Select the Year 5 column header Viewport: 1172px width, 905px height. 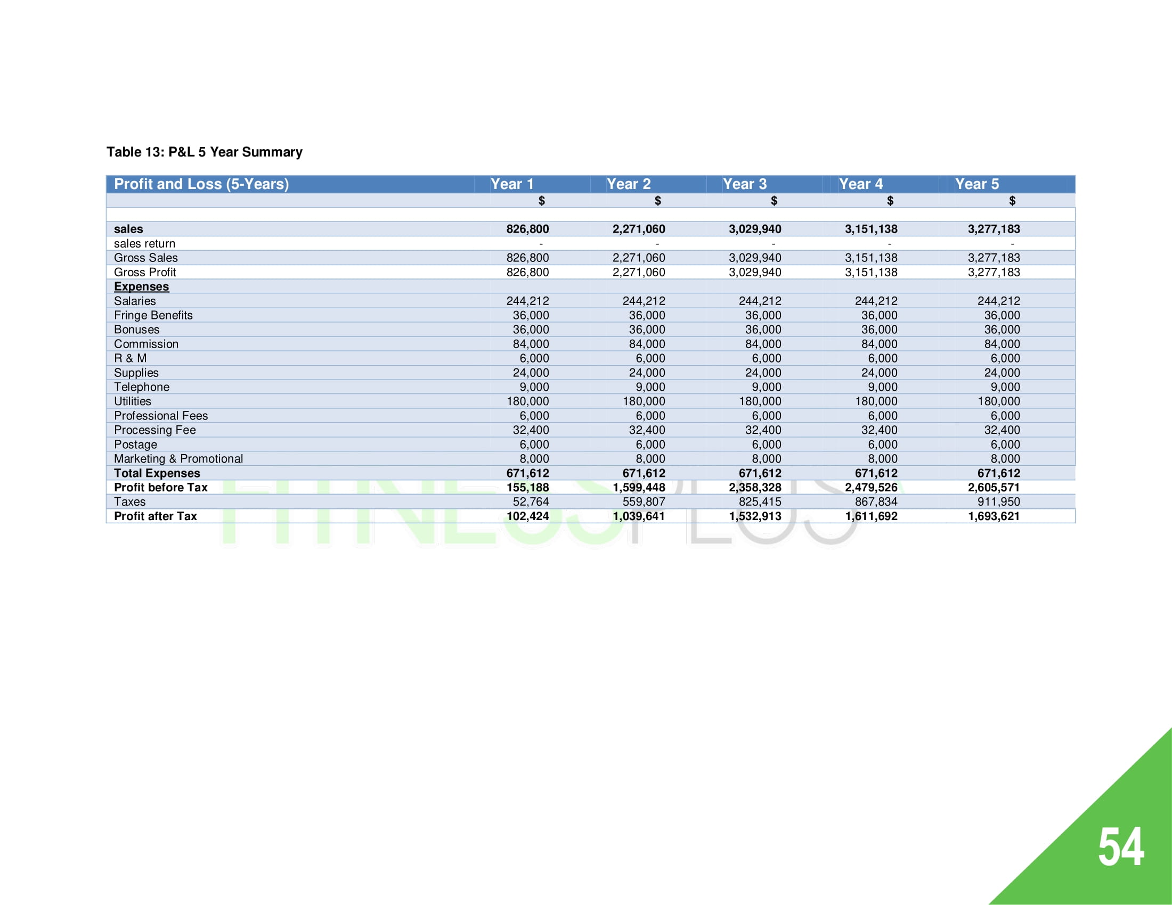pos(976,184)
